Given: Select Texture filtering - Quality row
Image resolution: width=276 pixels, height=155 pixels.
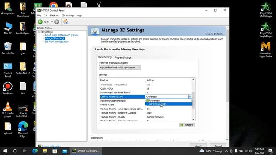Looking at the screenshot, I should [146, 117].
